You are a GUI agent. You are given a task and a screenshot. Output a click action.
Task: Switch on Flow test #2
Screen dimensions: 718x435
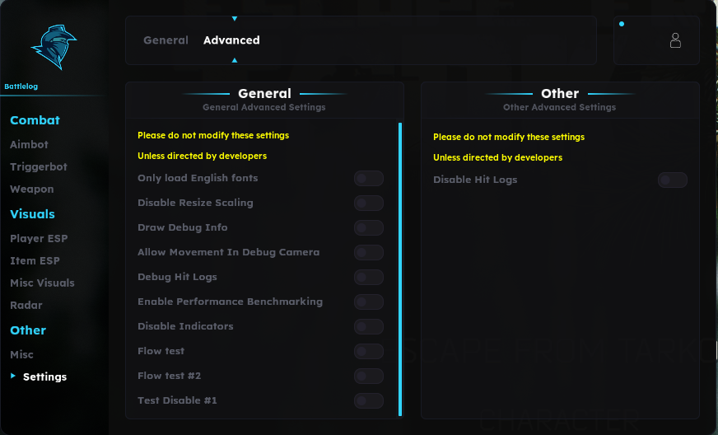tap(369, 377)
